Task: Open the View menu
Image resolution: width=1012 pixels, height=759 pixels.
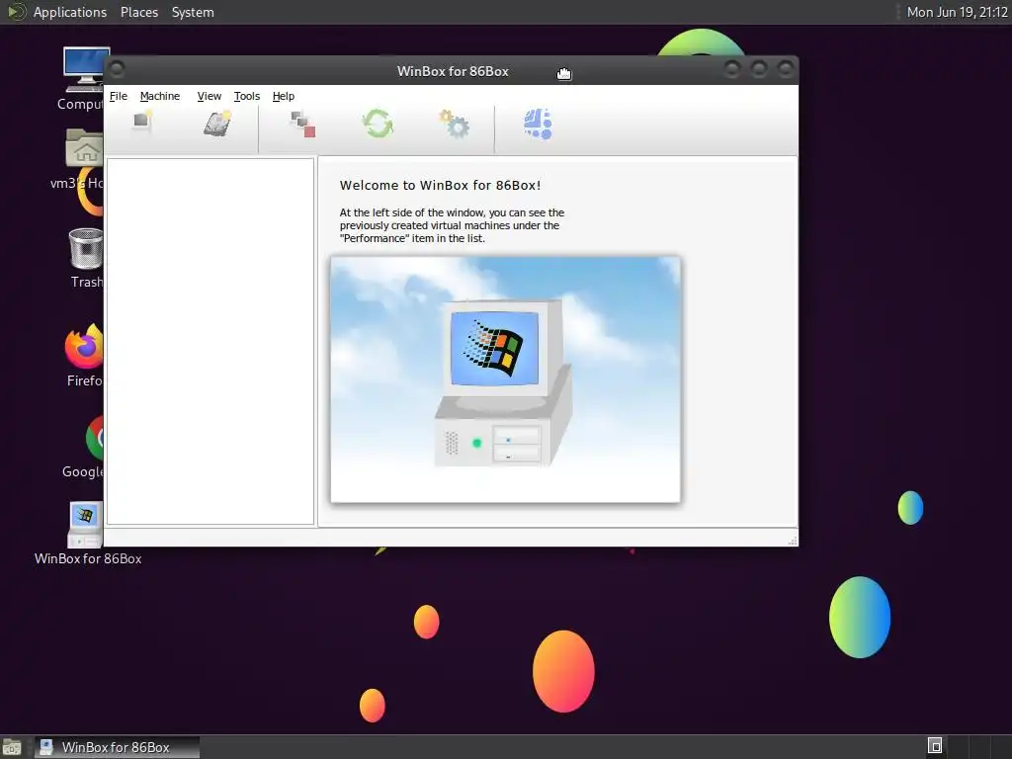Action: pyautogui.click(x=210, y=96)
